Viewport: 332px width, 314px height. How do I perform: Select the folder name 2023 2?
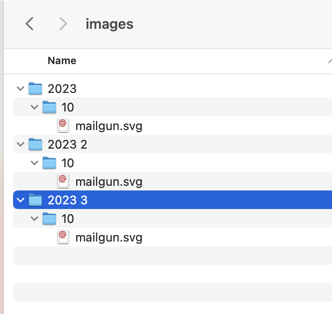67,144
